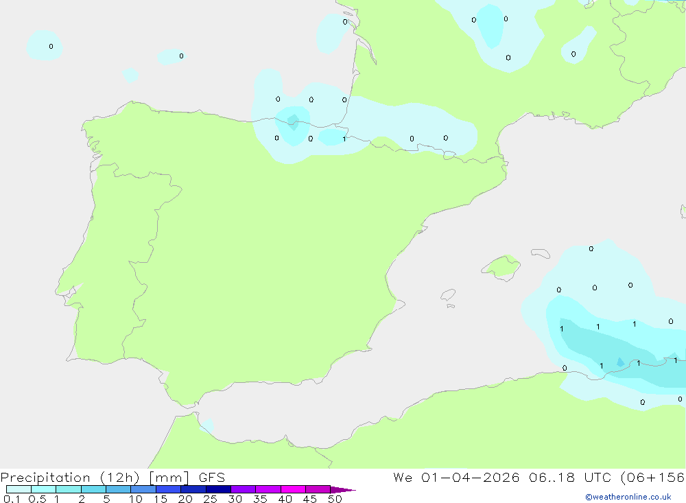Click the '(12h)' interval text
Viewport: 686px width, 503px height.
coord(120,478)
